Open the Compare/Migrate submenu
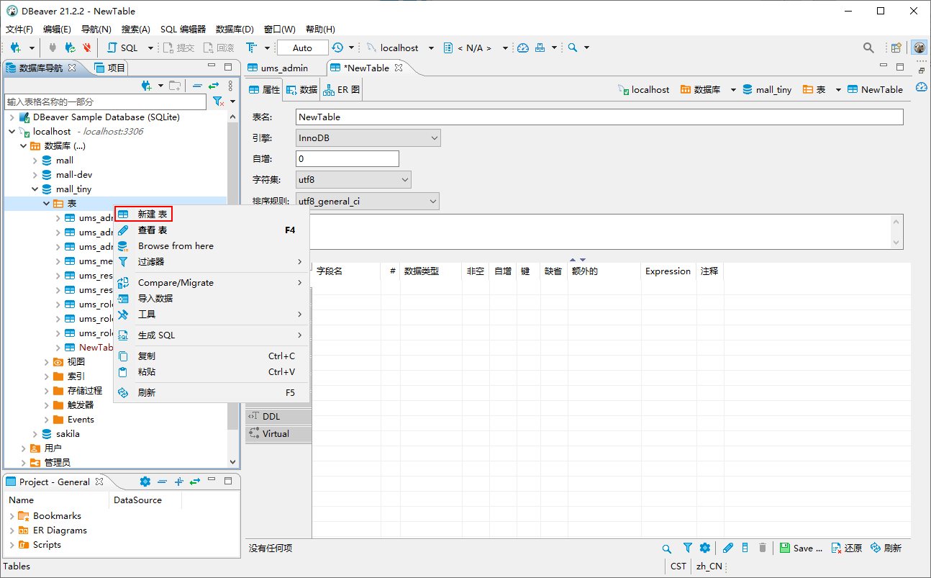Image resolution: width=931 pixels, height=578 pixels. [x=212, y=282]
